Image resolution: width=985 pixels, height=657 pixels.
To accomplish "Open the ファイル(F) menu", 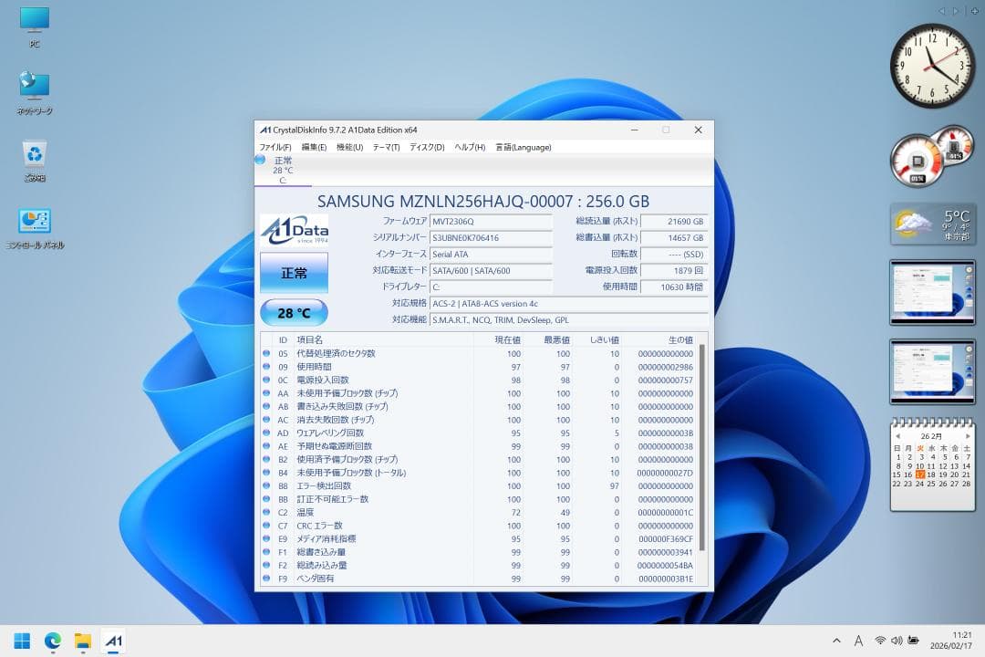I will click(275, 147).
